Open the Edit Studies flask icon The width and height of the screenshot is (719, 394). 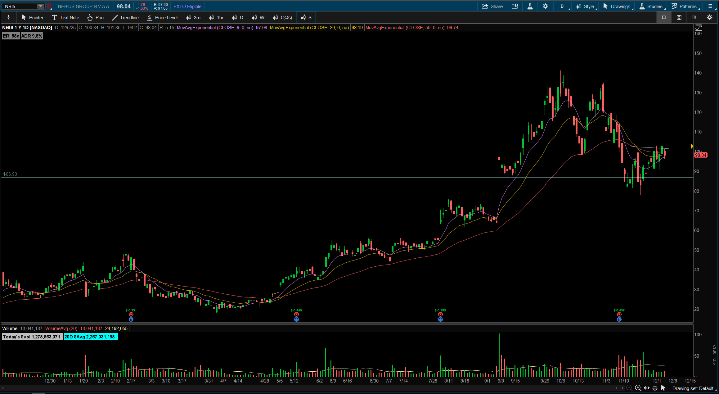(x=530, y=6)
